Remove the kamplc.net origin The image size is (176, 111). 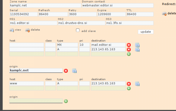click(66, 71)
